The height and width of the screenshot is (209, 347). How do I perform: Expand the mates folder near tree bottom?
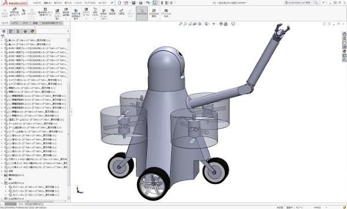click(2, 171)
